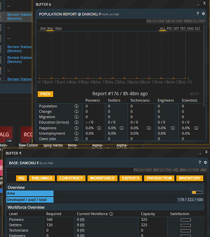Click the Population Report vertical scrollbar
This screenshot has width=210, height=237.
point(204,65)
